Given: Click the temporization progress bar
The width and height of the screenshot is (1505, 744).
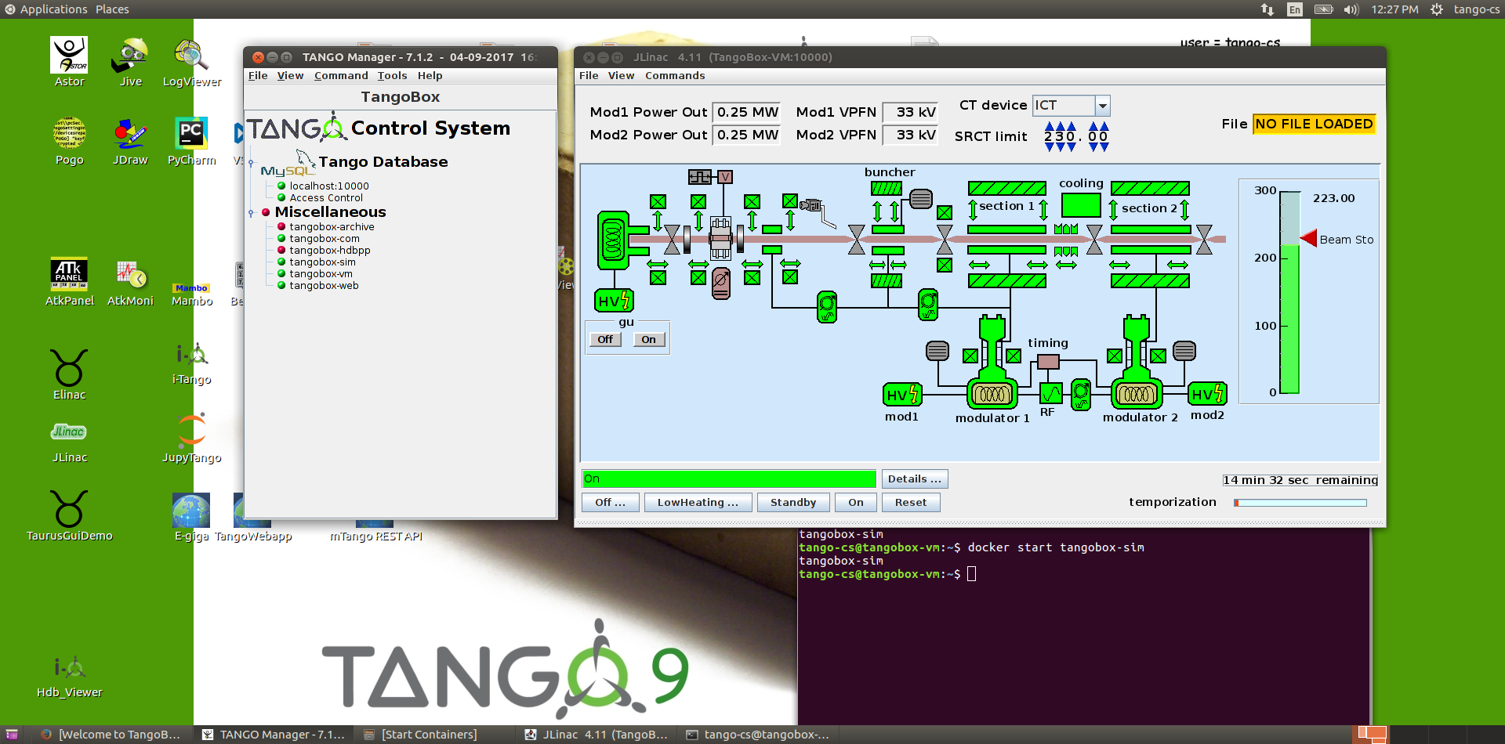Looking at the screenshot, I should pos(1300,503).
